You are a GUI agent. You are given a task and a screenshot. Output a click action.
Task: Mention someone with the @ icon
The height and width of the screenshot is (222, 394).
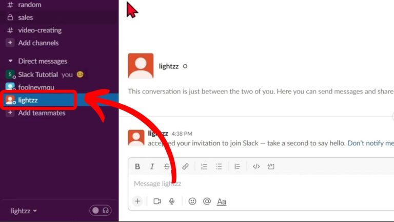tap(207, 201)
